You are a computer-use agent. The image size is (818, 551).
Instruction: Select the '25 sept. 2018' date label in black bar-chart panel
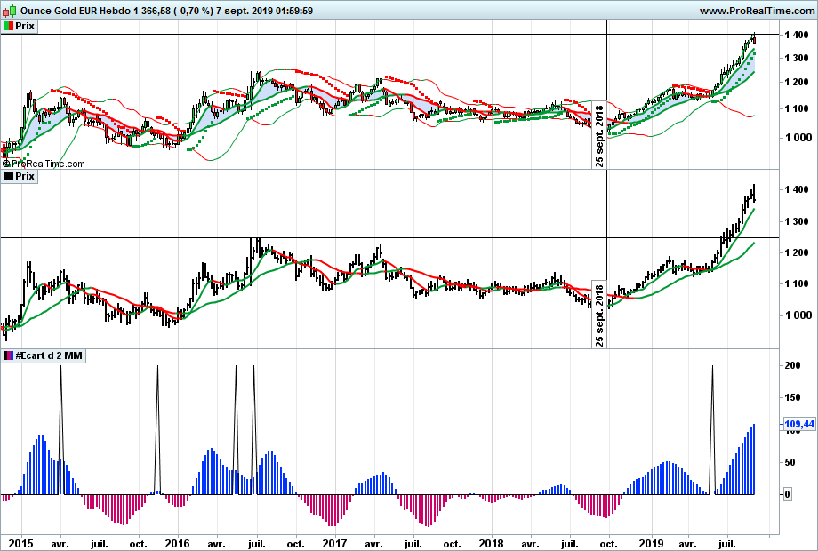click(x=599, y=315)
